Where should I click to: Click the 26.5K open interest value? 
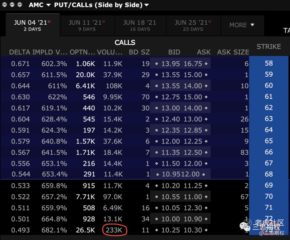(85, 230)
